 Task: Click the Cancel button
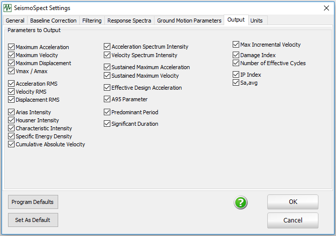tap(292, 220)
